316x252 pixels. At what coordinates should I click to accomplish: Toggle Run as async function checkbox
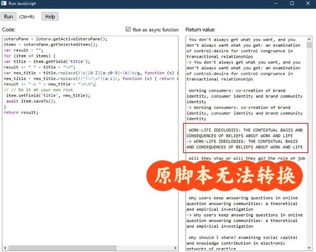click(x=128, y=30)
